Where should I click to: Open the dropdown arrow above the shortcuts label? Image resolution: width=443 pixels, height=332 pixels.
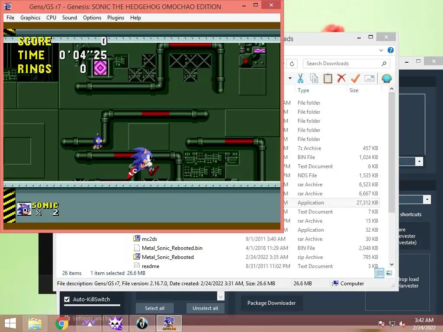coord(427,199)
